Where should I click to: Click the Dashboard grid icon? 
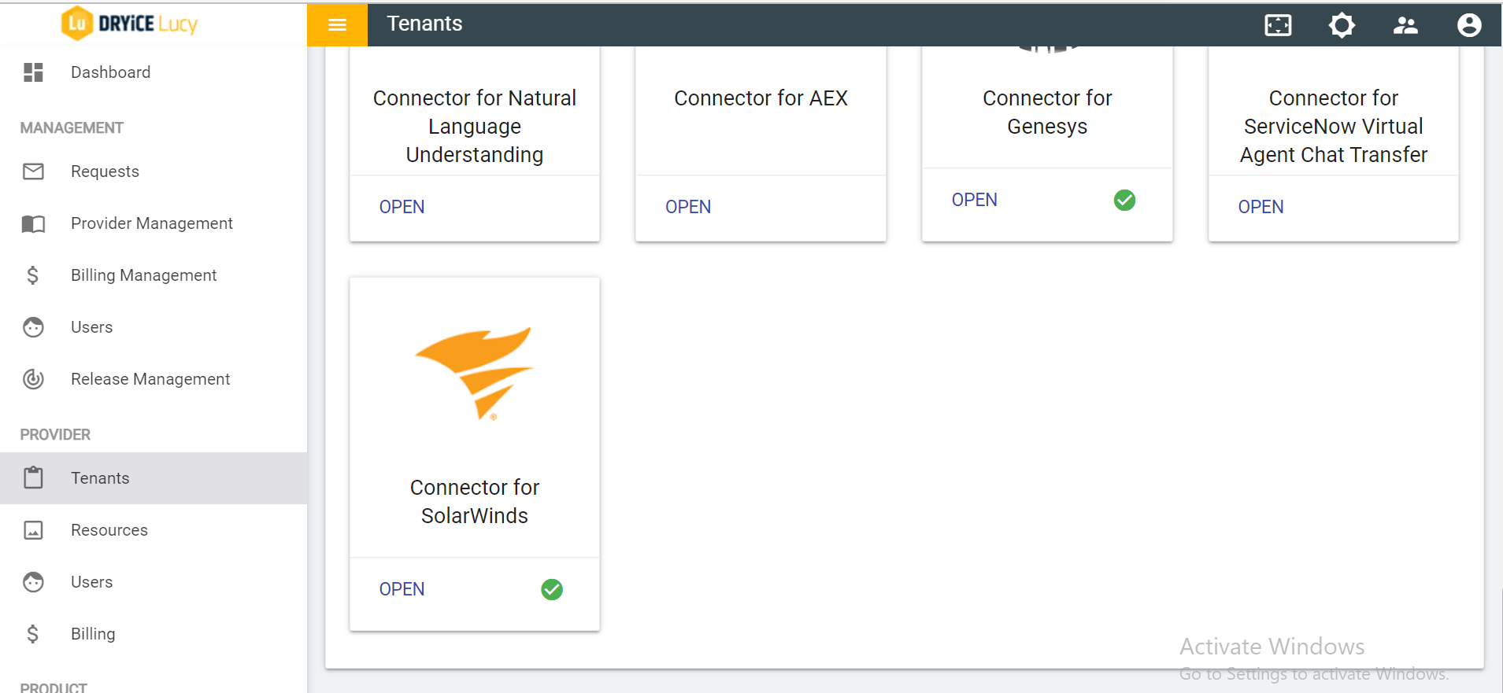tap(33, 72)
